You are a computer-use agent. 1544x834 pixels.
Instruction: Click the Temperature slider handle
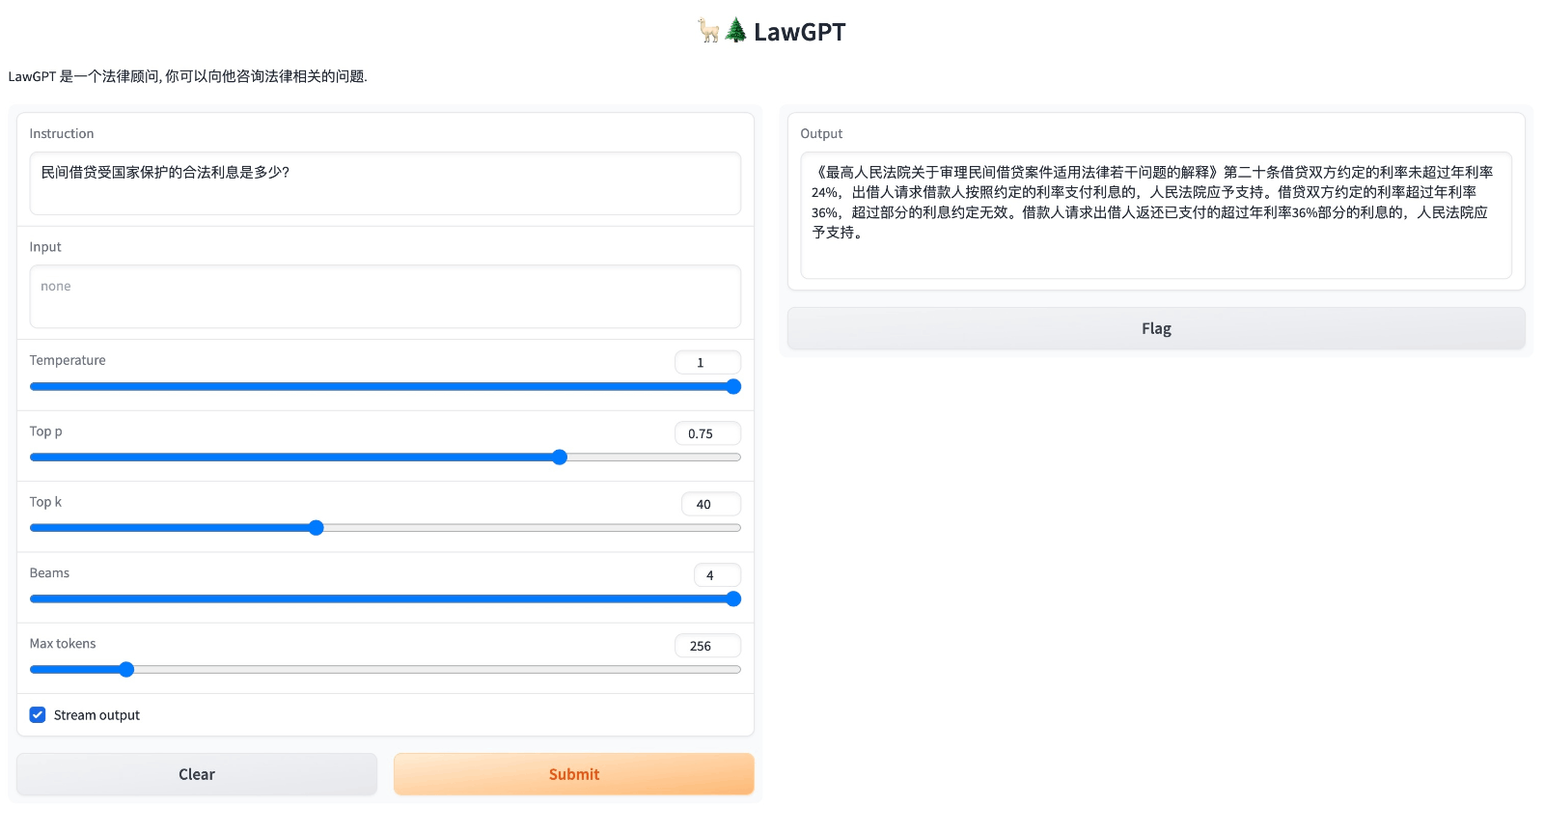point(733,386)
